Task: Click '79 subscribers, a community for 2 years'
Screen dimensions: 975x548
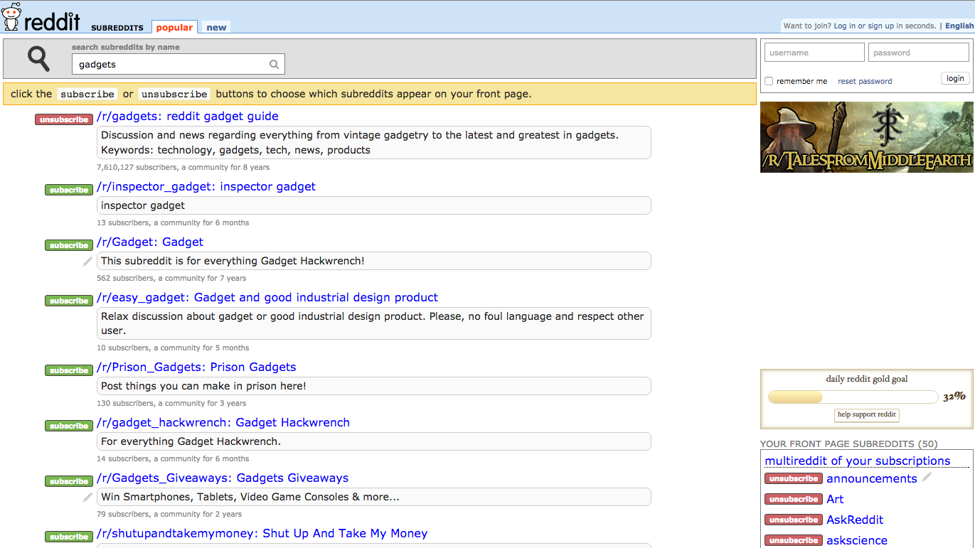Action: coord(169,514)
